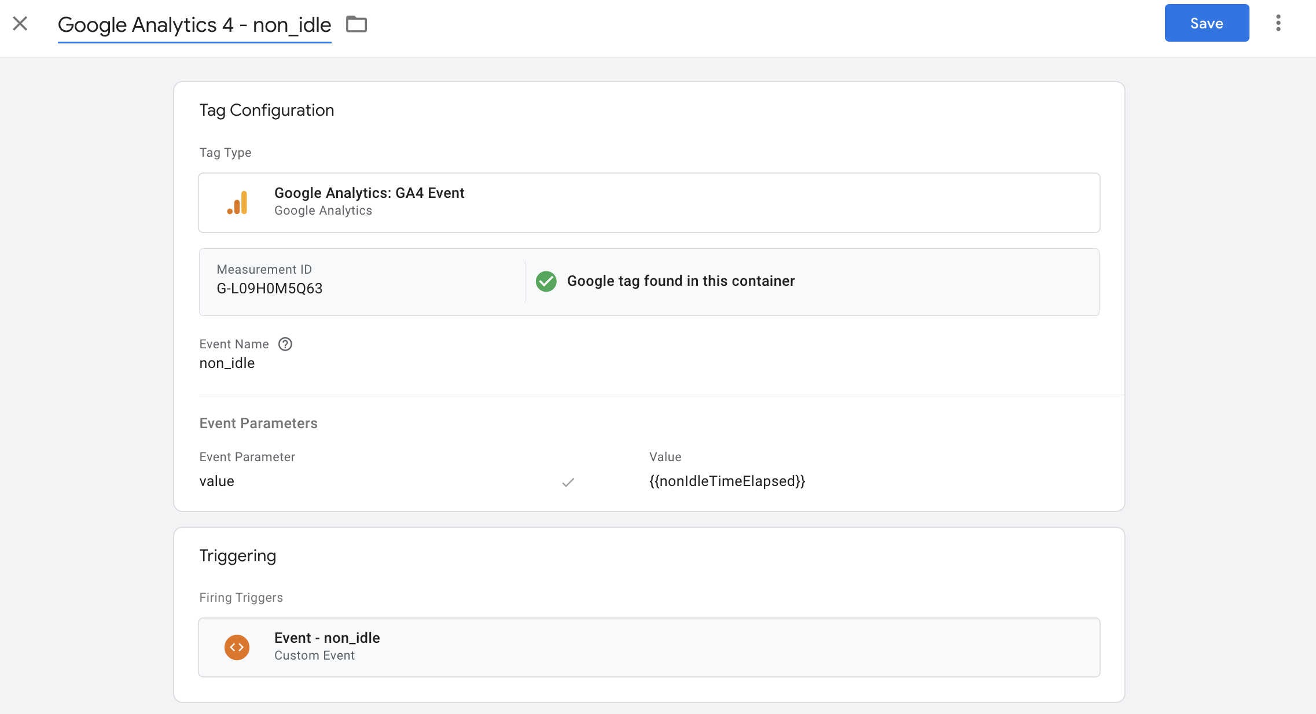Save the tag configuration

pos(1206,23)
